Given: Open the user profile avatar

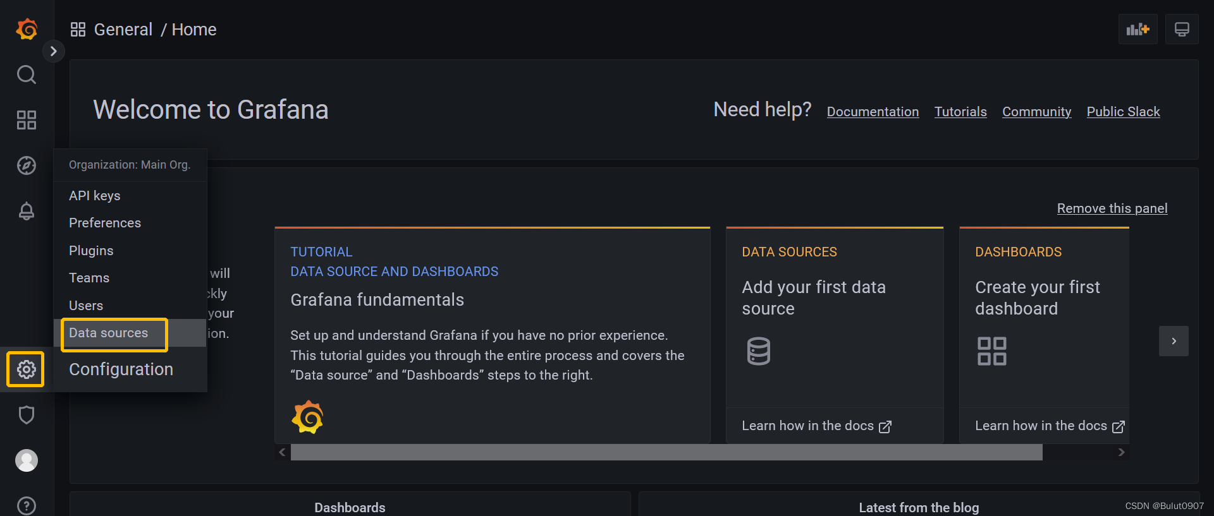Looking at the screenshot, I should pyautogui.click(x=27, y=460).
